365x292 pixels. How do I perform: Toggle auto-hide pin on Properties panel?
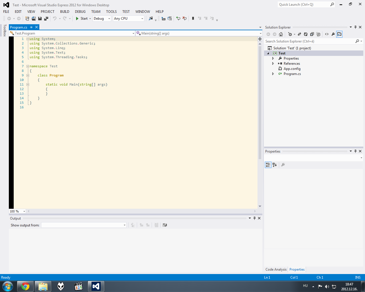pos(355,151)
